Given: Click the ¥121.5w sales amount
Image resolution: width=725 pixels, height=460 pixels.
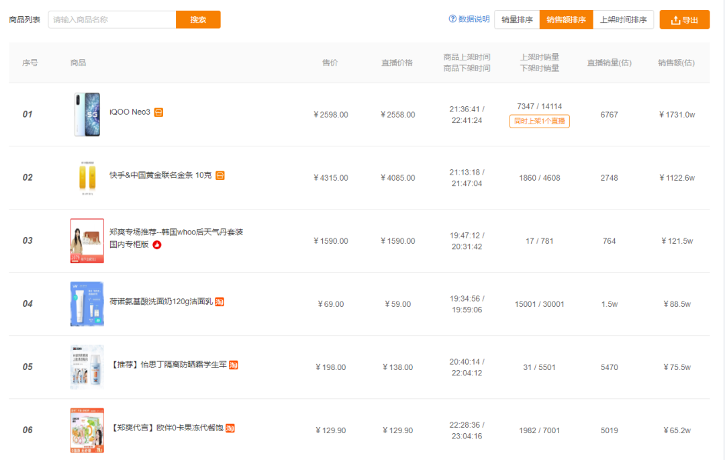Looking at the screenshot, I should 677,241.
